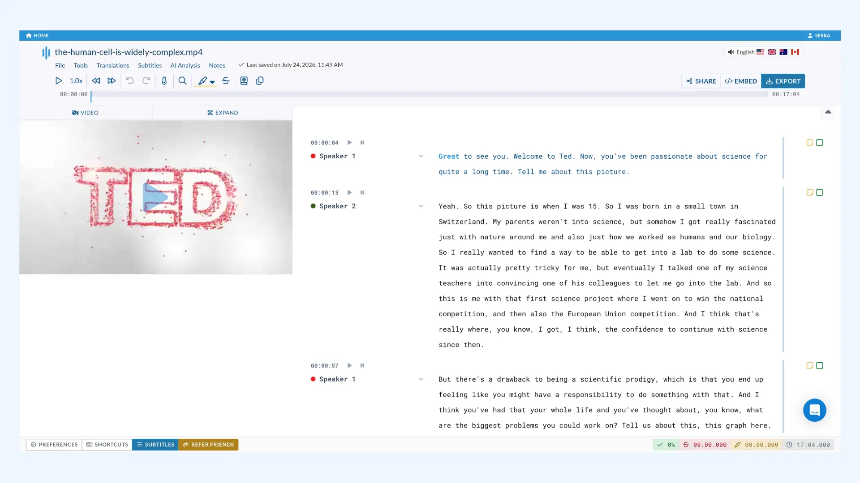Click the Canadian flag icon
The image size is (860, 483).
click(795, 52)
